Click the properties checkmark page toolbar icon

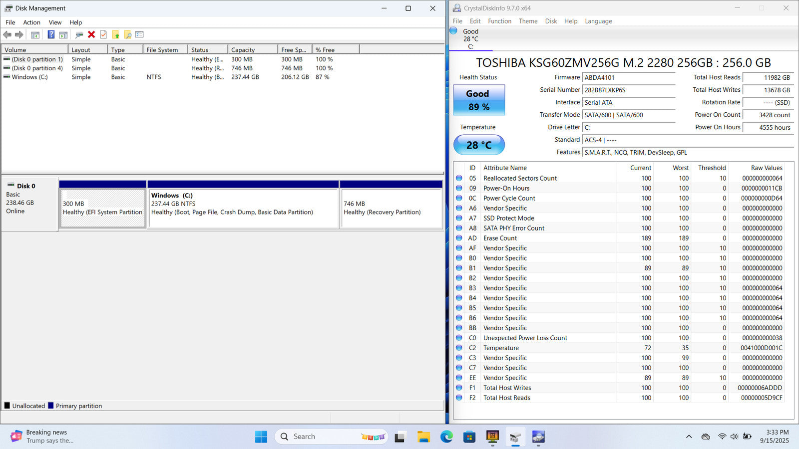[x=103, y=34]
